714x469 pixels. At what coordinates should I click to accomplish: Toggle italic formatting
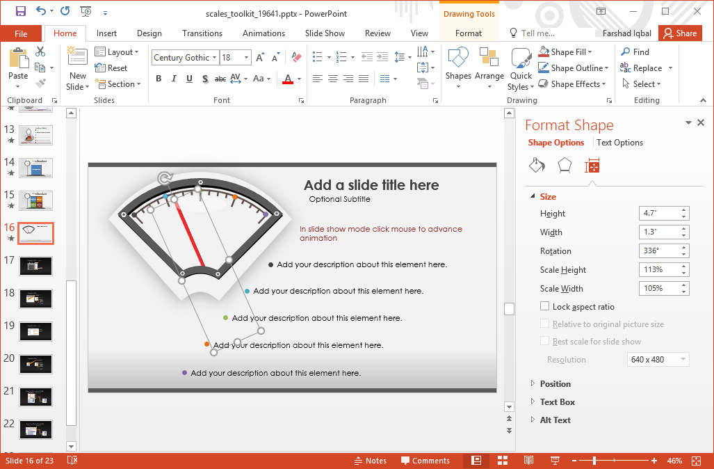pos(174,79)
